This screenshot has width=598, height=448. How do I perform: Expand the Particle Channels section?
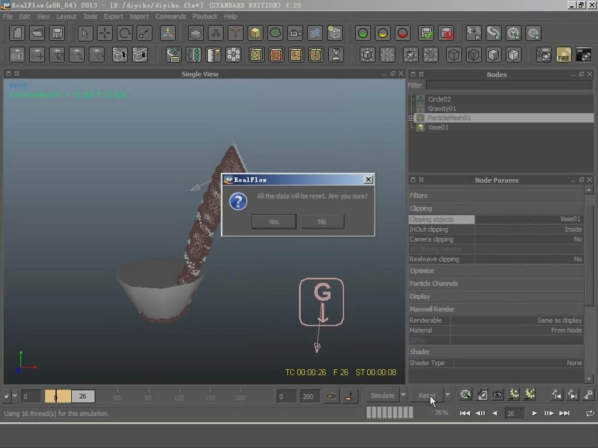(496, 283)
